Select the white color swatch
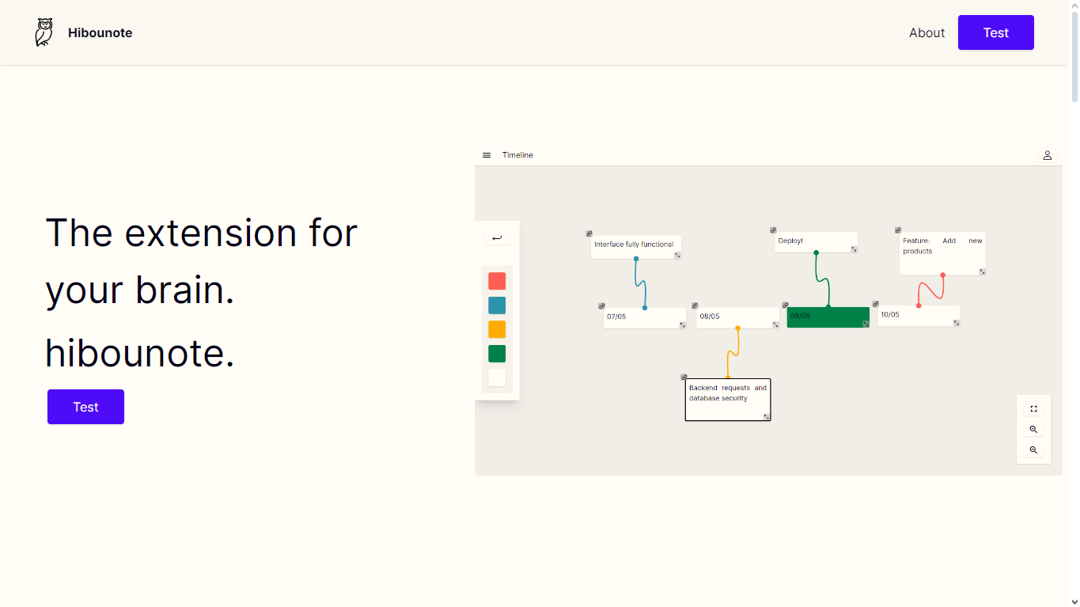This screenshot has height=607, width=1080. (497, 377)
